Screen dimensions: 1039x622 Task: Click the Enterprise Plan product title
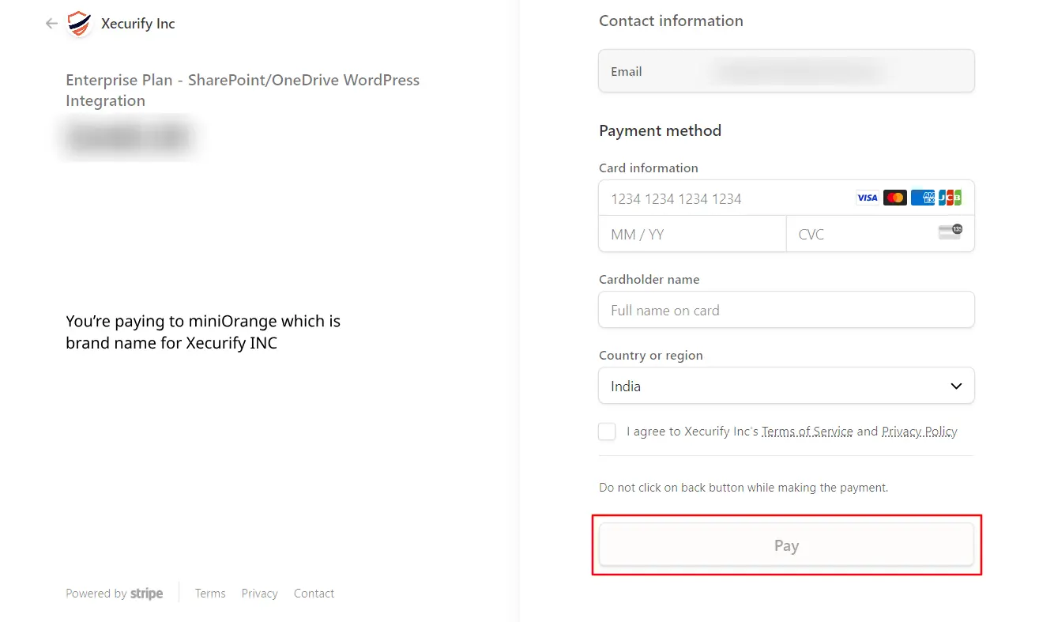[243, 90]
